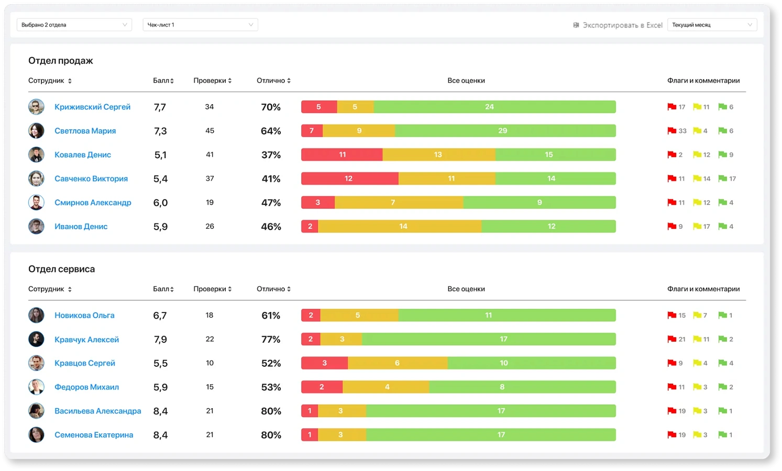Click green flag icon for Криживский Сергей

click(722, 107)
